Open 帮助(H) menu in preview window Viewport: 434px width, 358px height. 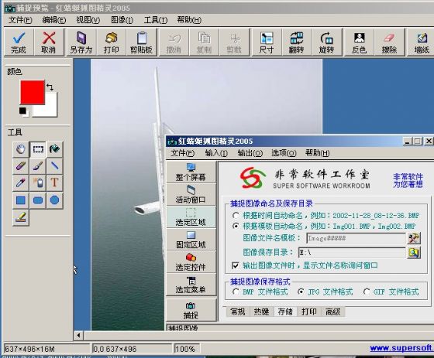point(189,20)
